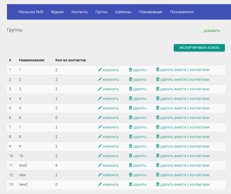The image size is (231, 194).
Task: Open the Планировщик page
Action: coord(151,12)
